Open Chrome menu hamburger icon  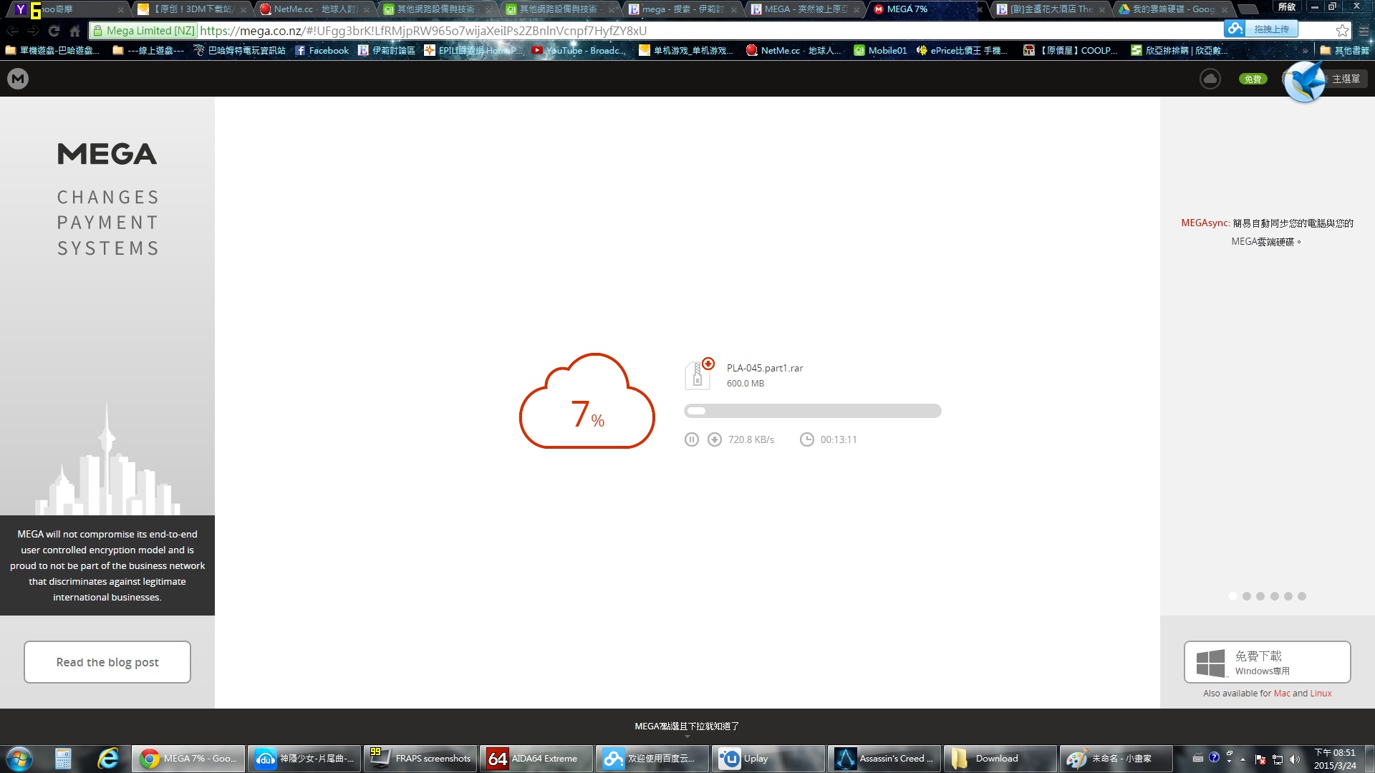1364,31
